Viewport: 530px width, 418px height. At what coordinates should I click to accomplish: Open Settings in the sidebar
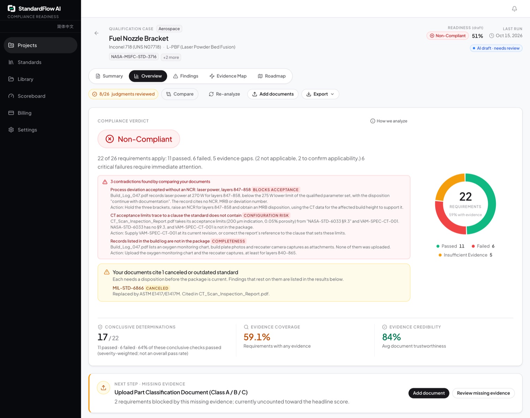click(40, 130)
